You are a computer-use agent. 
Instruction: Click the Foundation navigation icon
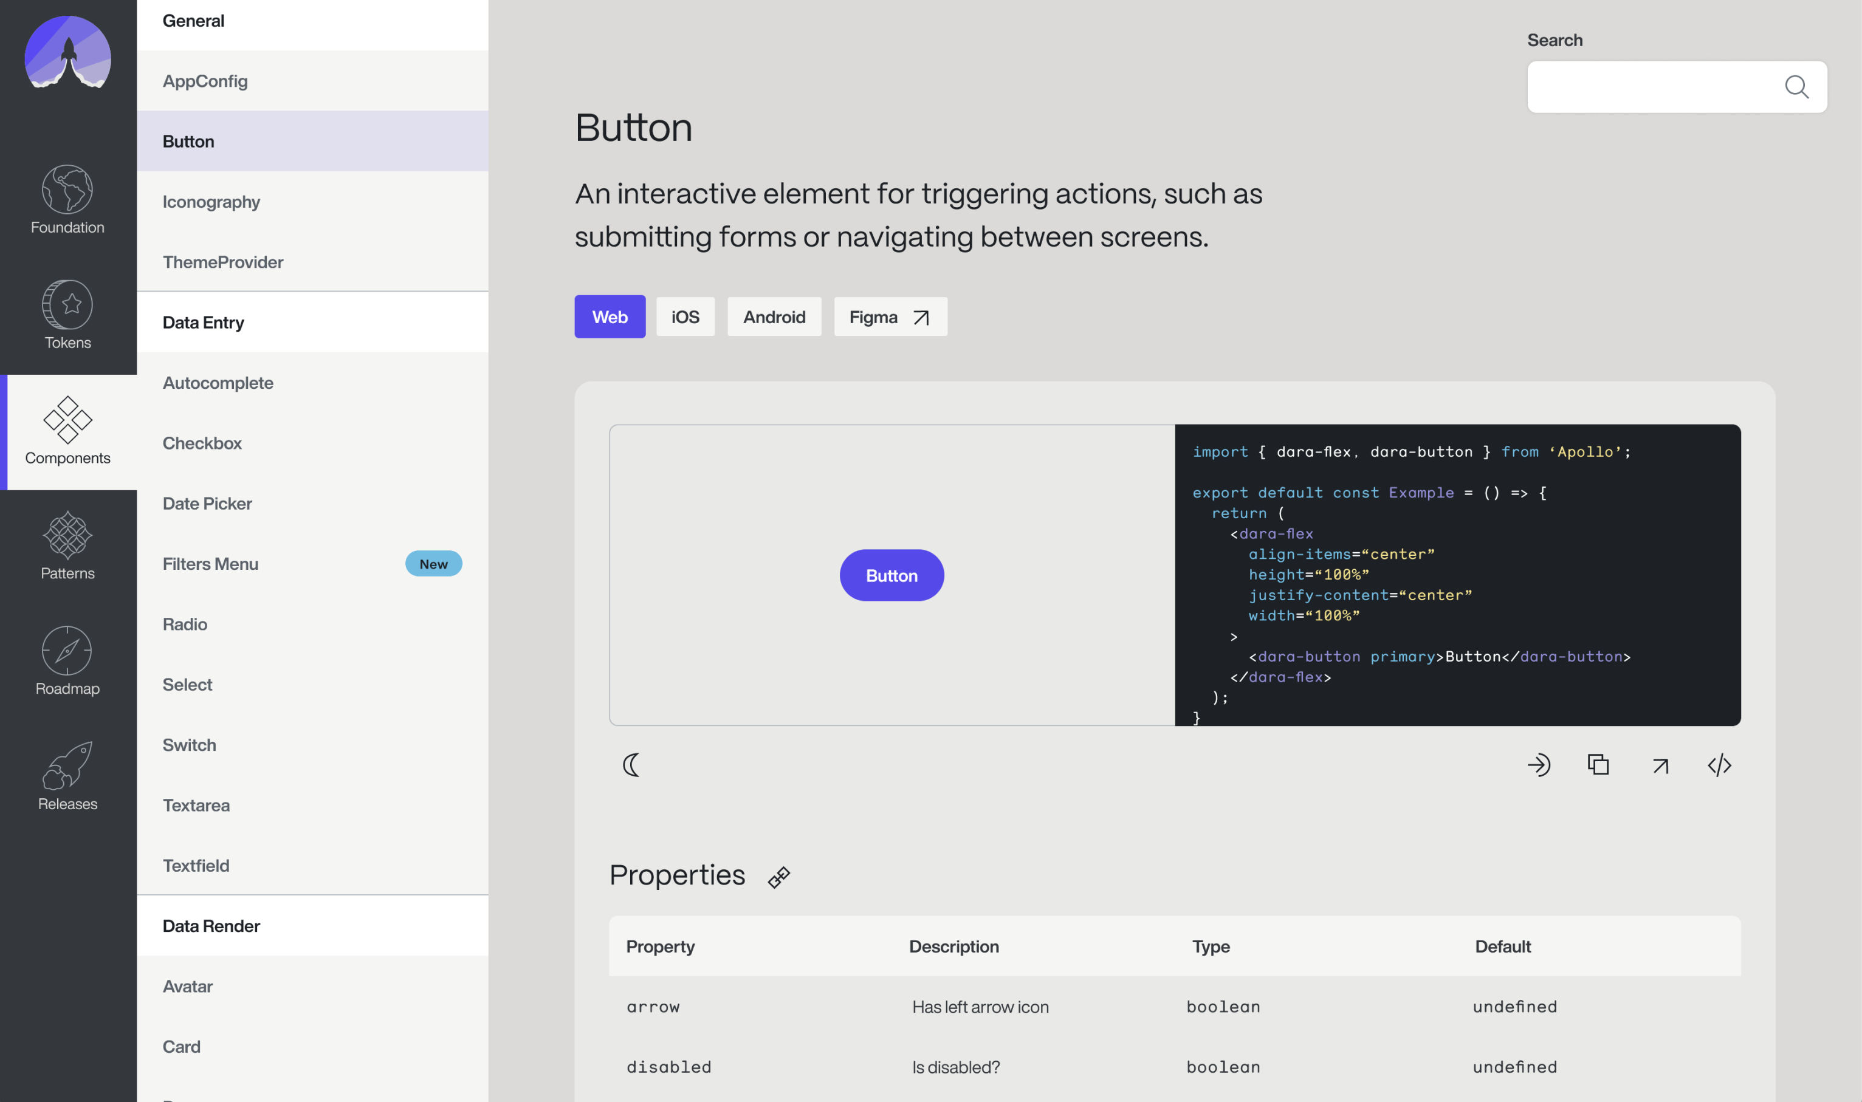click(x=67, y=189)
